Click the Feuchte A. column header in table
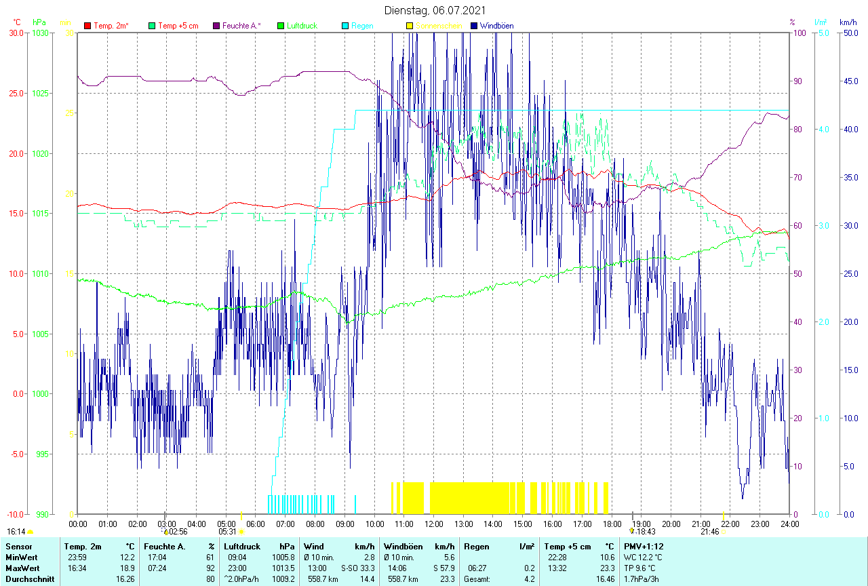 [165, 547]
